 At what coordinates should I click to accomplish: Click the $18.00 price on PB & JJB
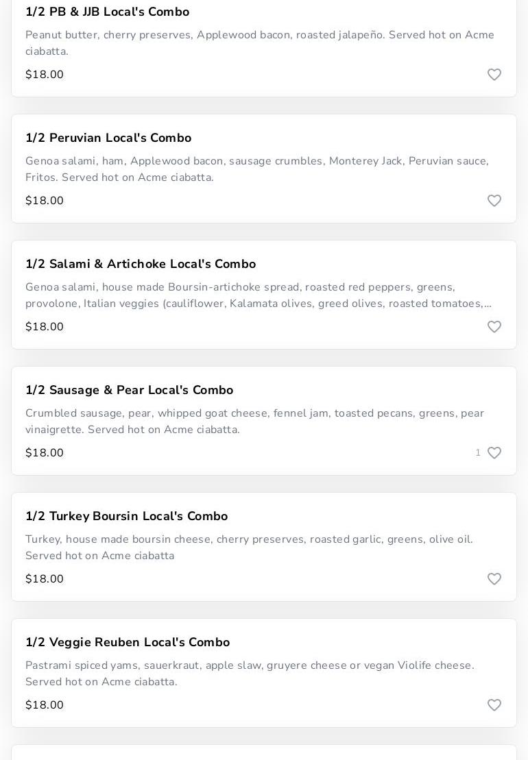(x=45, y=75)
